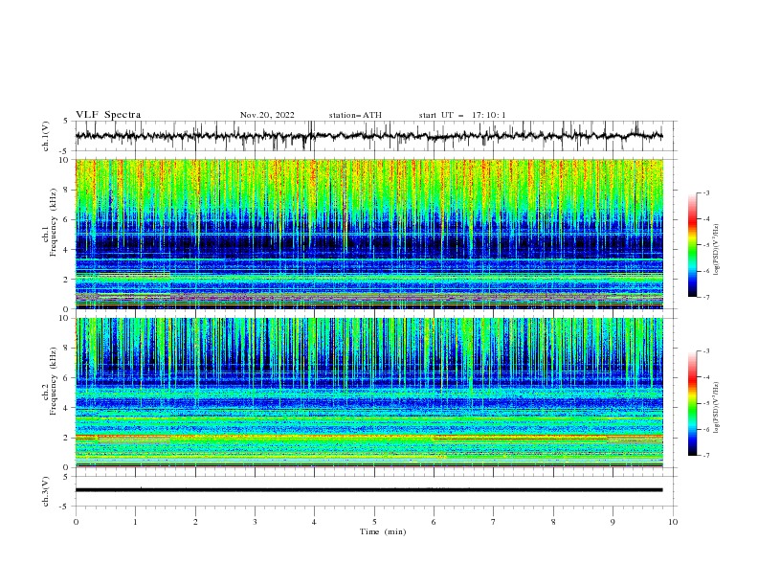Click inside the ch.2 spectrogram panel

(369, 393)
